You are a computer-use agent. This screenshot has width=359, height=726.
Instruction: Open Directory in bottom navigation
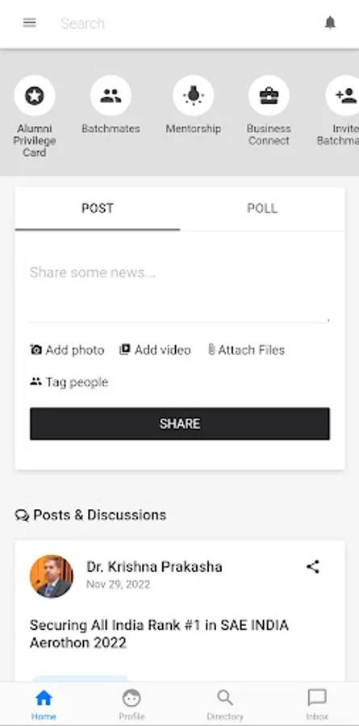(x=224, y=705)
